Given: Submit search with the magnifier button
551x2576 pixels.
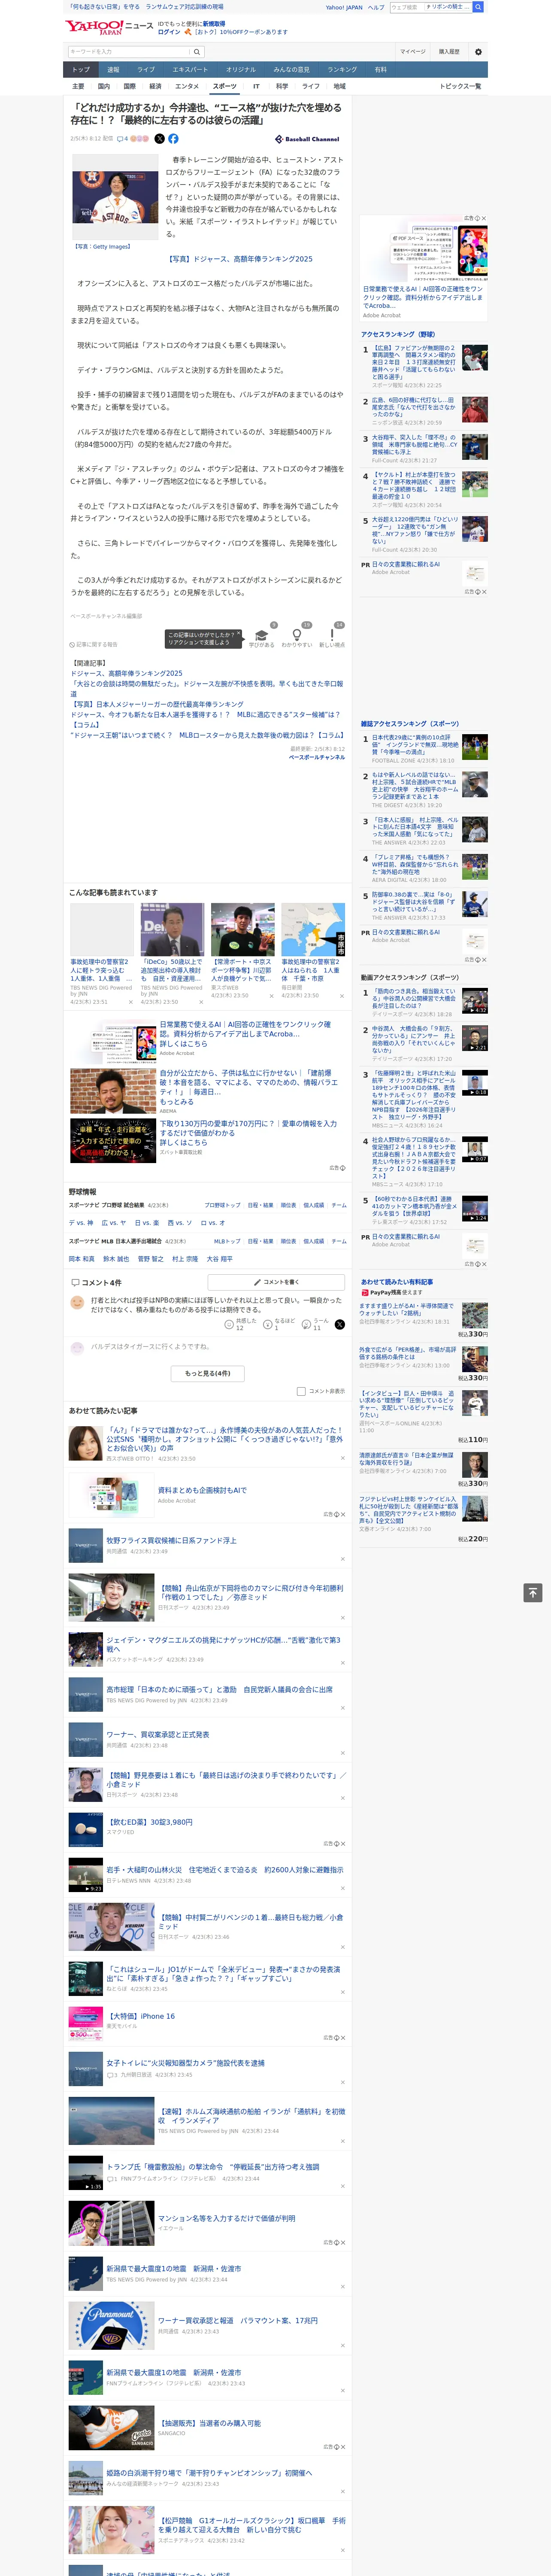Looking at the screenshot, I should [197, 52].
